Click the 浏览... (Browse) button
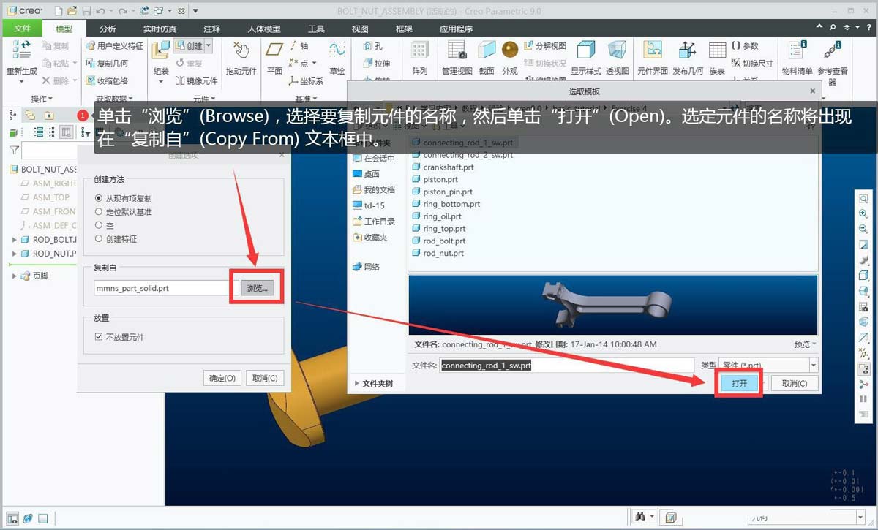Viewport: 878px width, 530px height. [x=257, y=288]
